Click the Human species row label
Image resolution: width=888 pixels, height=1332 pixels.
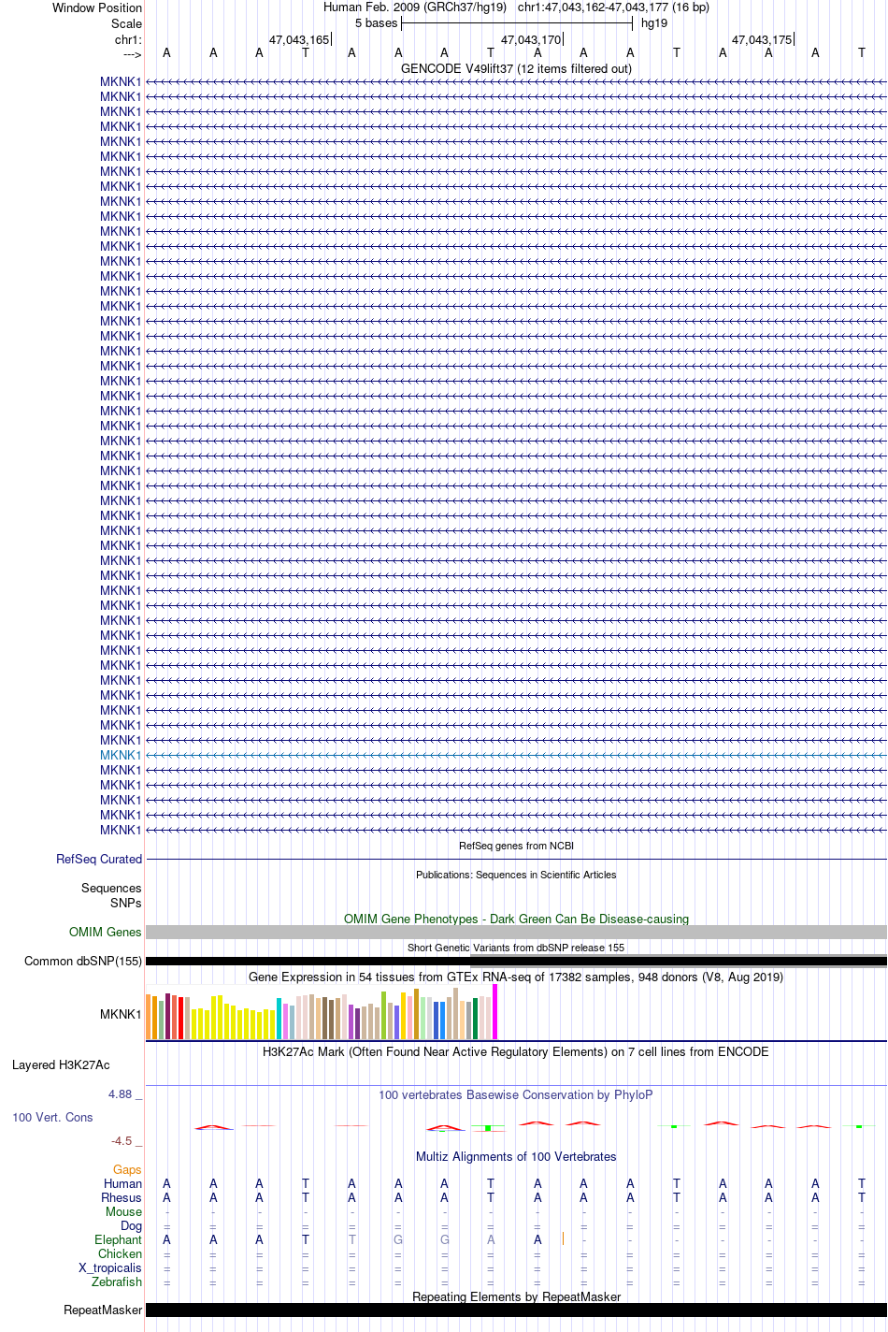tap(122, 1183)
